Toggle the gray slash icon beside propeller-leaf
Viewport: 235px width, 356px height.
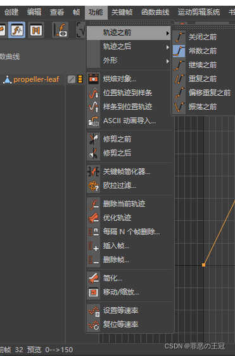pos(72,79)
